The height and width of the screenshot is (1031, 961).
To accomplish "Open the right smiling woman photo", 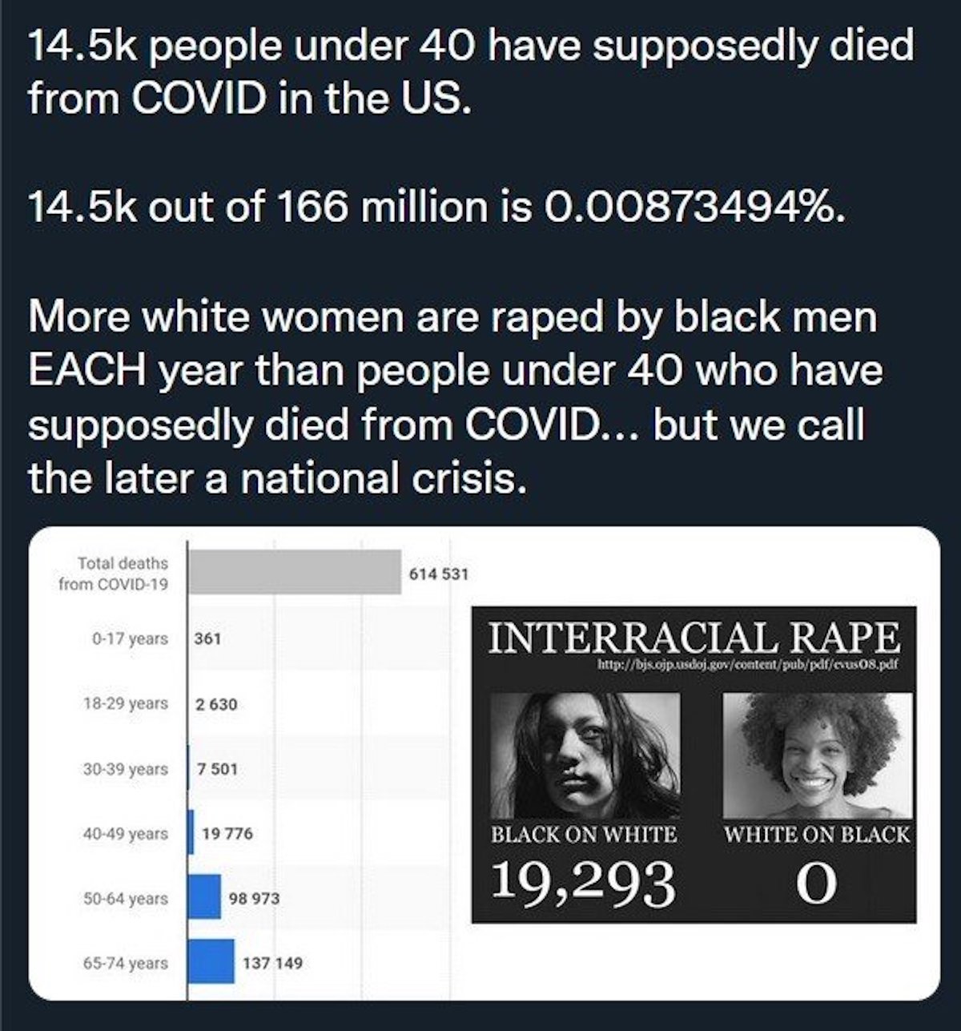I will (x=817, y=756).
